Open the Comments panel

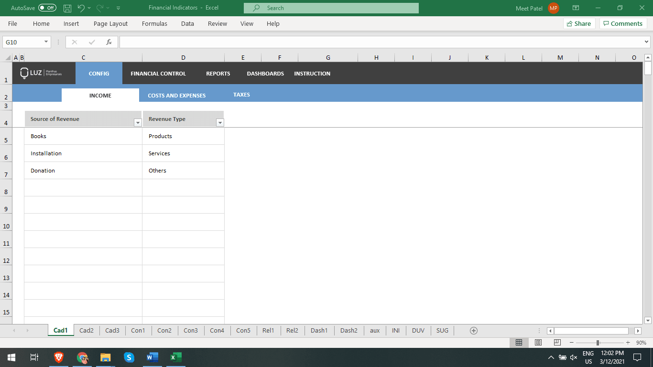(x=623, y=23)
